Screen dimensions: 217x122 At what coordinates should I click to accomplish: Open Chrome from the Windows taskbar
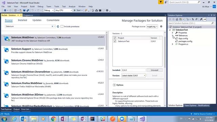pyautogui.click(x=54, y=119)
